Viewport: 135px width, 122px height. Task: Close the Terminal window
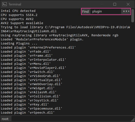click(128, 4)
